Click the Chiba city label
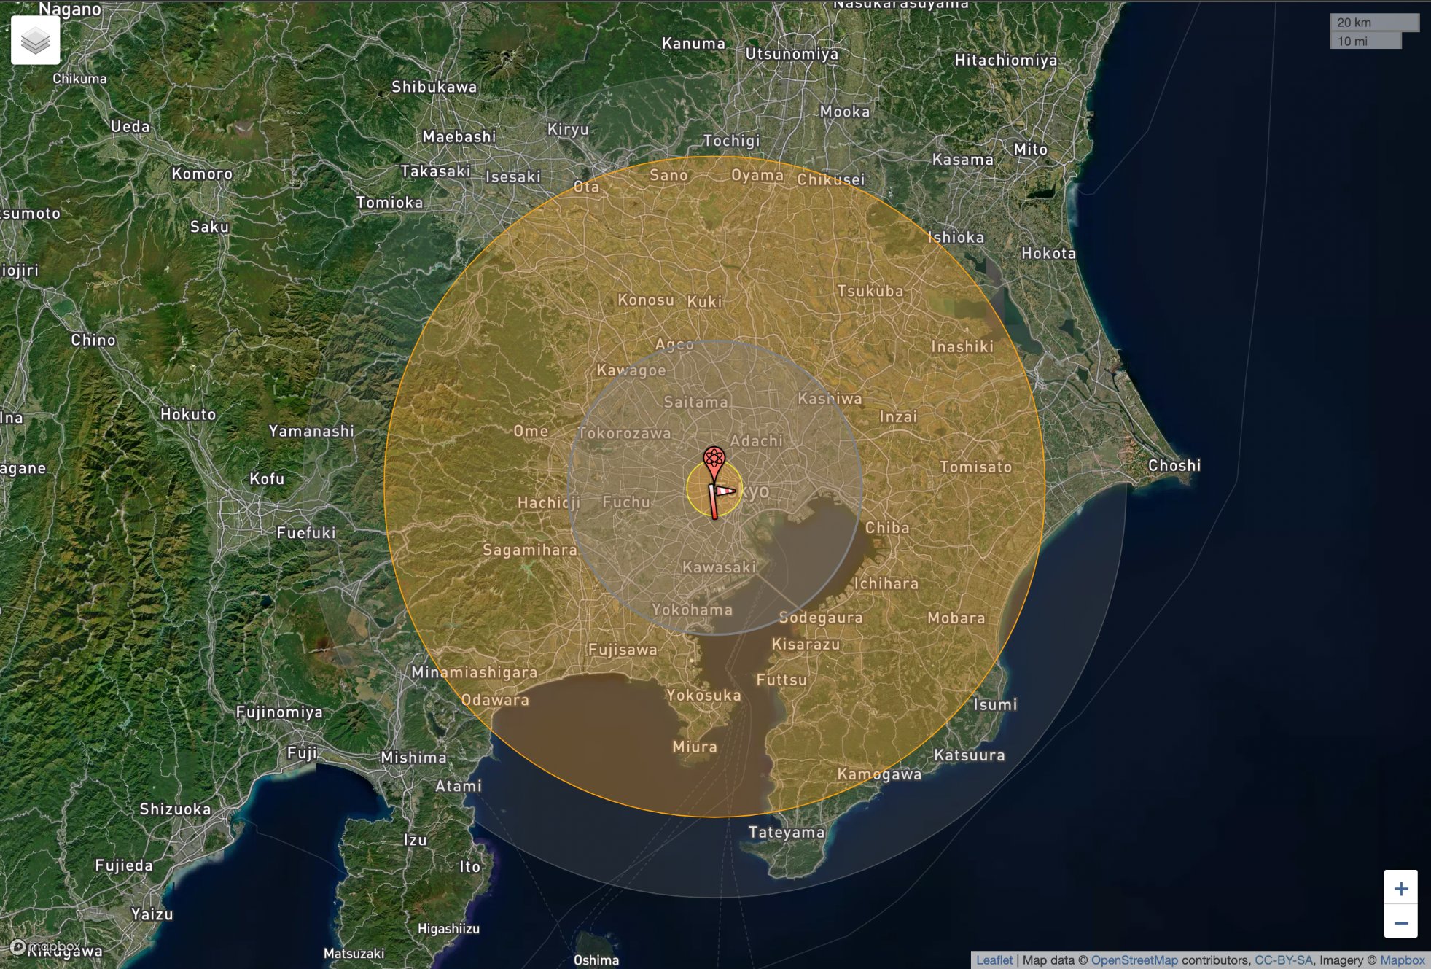Viewport: 1431px width, 969px height. 887,527
